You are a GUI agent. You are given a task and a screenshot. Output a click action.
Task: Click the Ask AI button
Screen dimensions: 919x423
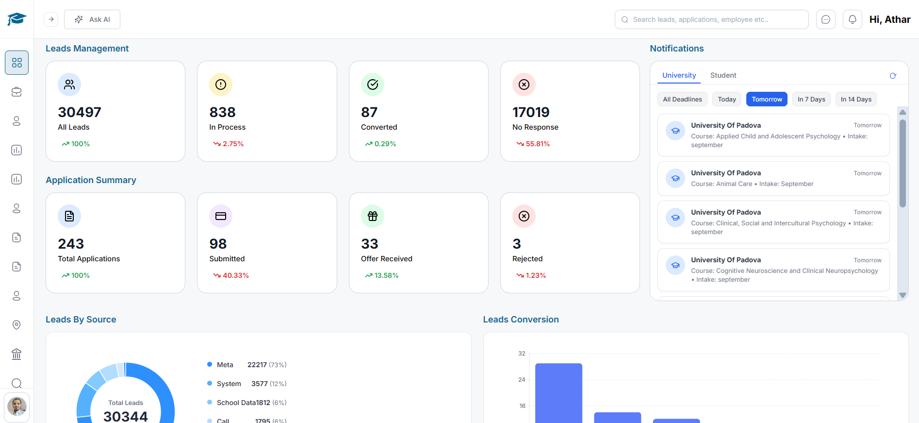pos(92,19)
